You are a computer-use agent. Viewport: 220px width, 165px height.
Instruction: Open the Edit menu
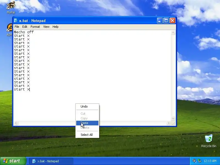point(25,27)
